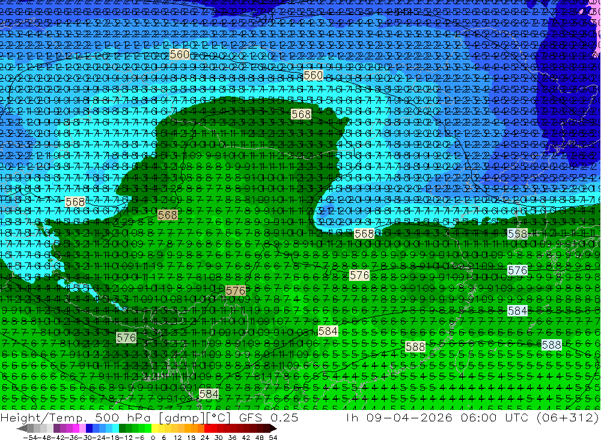Click the date '09-04-2026'
The image size is (601, 440).
[x=409, y=417]
